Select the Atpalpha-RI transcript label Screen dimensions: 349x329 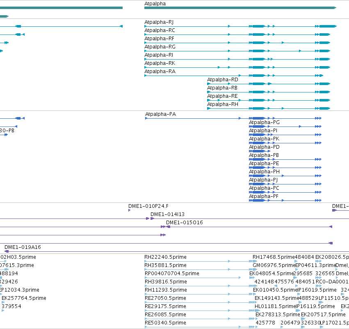point(159,55)
